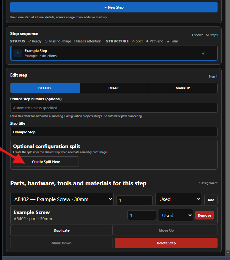Switch to the MARKUP tab
This screenshot has height=260, width=230.
[183, 88]
